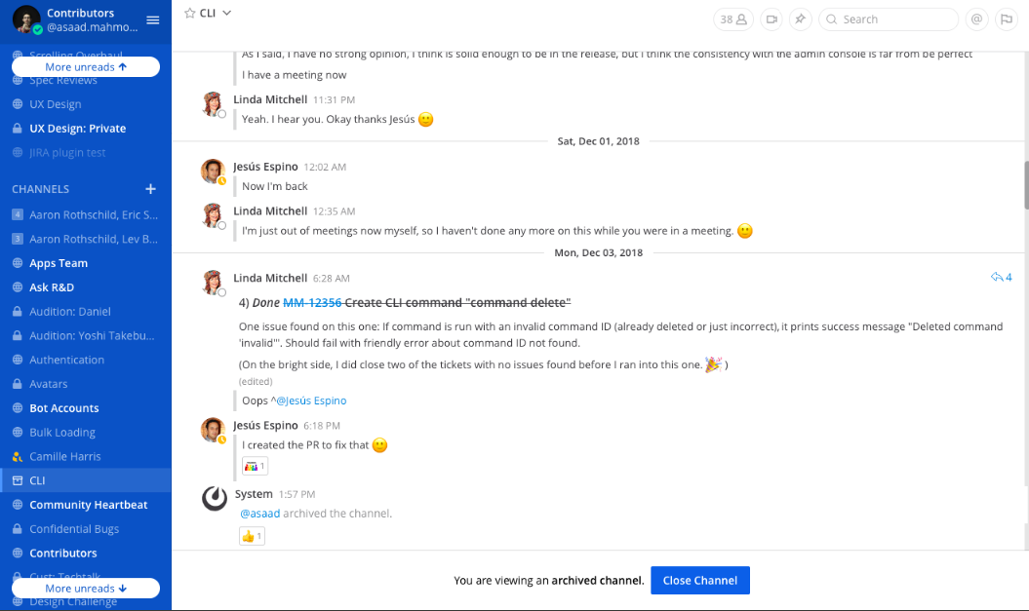1029x611 pixels.
Task: Open flagged posts list
Action: tap(1006, 19)
